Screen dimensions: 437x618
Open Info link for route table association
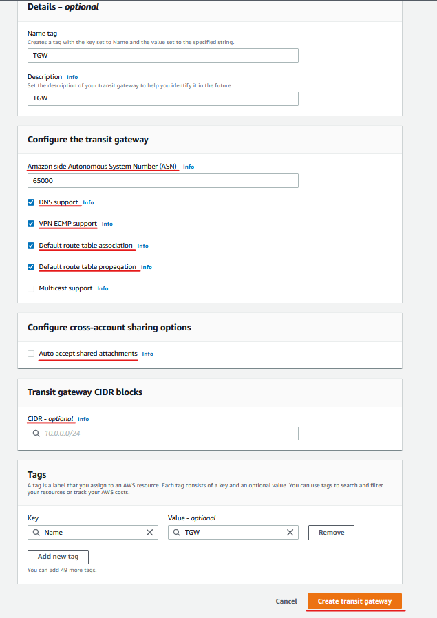click(x=142, y=246)
